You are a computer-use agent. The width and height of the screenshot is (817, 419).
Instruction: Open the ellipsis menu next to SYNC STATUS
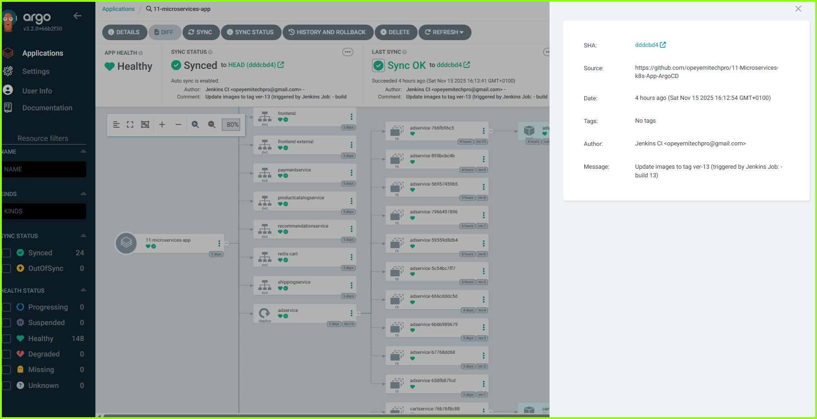347,52
